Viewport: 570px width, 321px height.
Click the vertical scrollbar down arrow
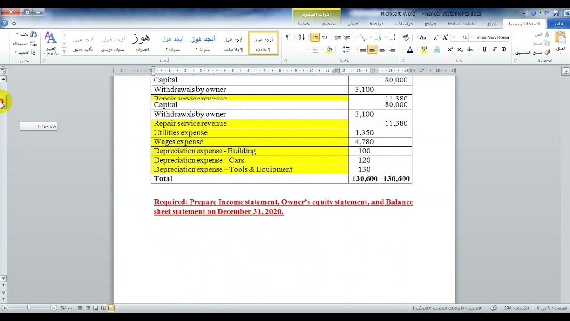pos(4,279)
